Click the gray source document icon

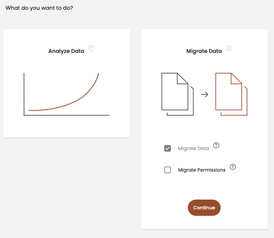[175, 92]
